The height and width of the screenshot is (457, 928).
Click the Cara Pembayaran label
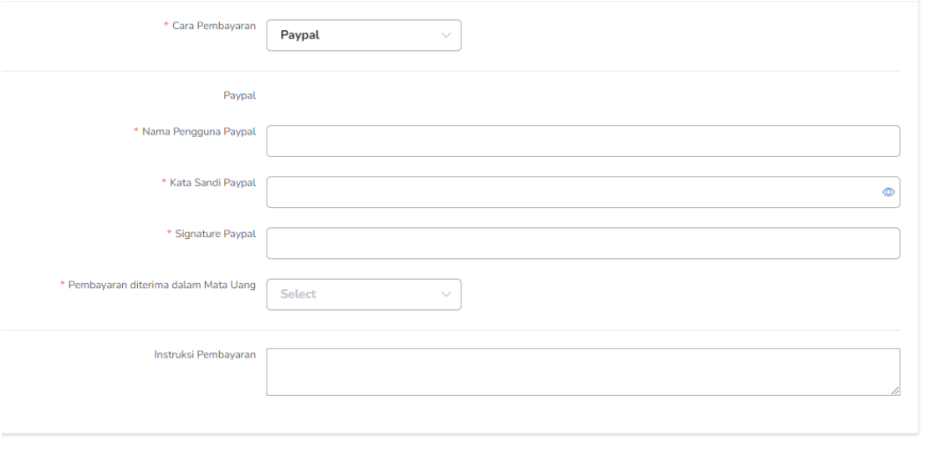coord(214,26)
